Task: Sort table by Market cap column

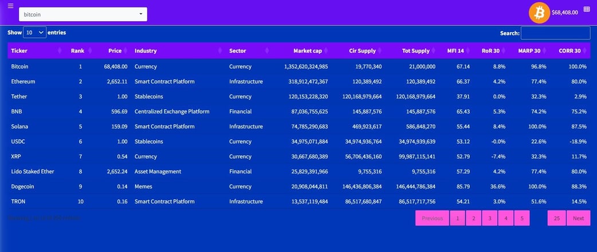Action: point(301,50)
